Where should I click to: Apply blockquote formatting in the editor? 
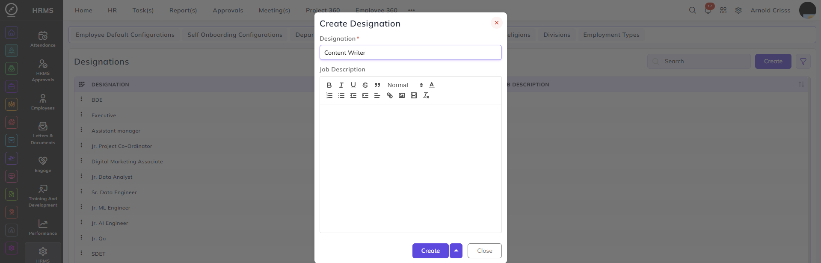(377, 85)
